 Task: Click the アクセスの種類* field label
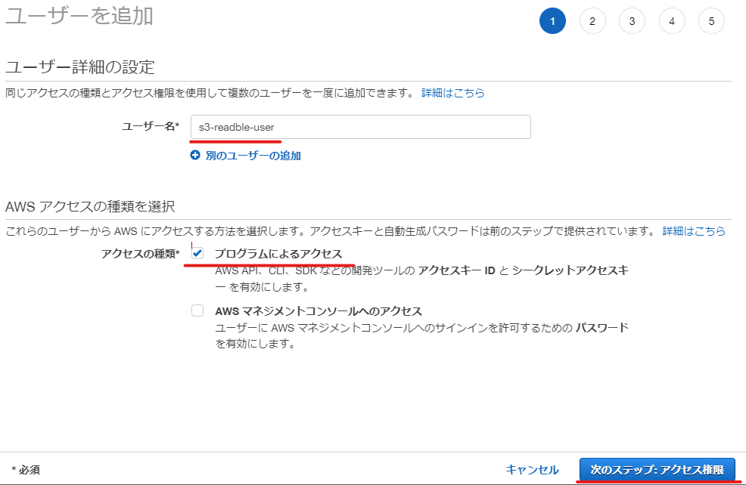[141, 254]
